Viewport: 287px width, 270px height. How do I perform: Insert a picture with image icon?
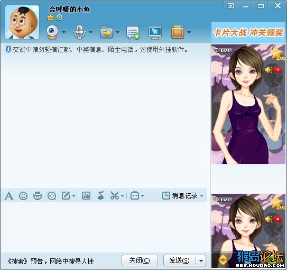pyautogui.click(x=86, y=195)
